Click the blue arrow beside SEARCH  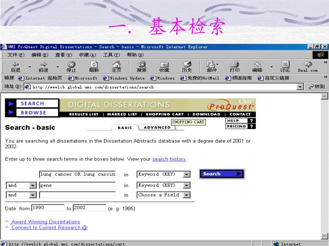11,103
